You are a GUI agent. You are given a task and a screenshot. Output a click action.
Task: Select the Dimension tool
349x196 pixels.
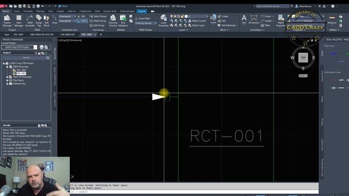pyautogui.click(x=254, y=20)
